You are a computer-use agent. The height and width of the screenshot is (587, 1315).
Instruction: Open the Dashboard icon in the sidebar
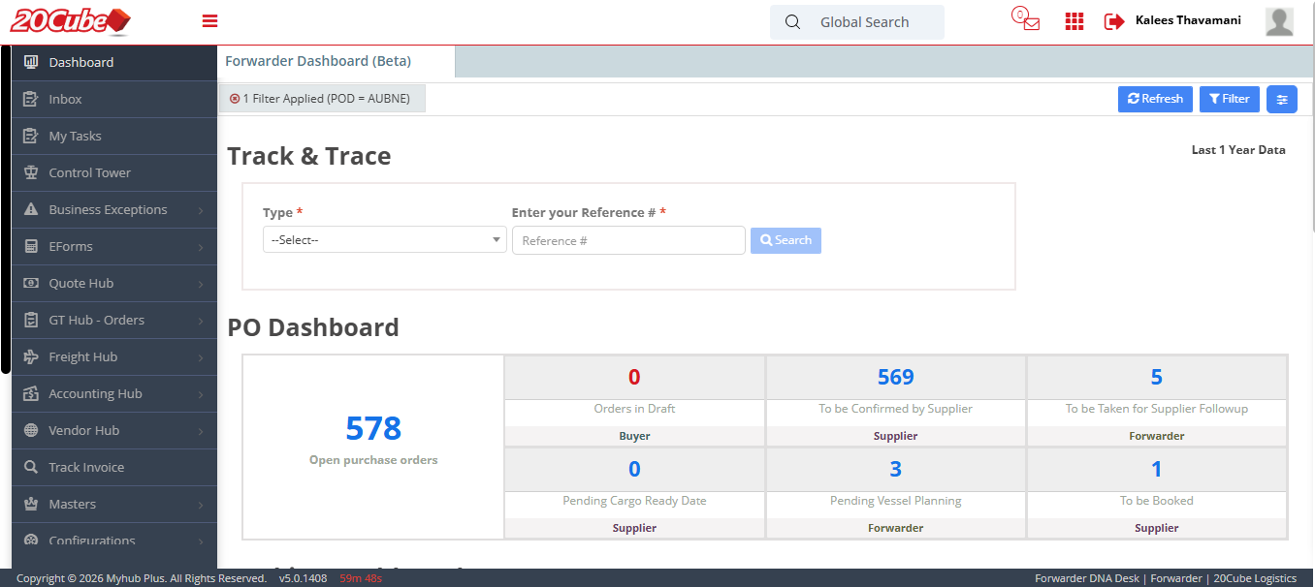tap(32, 62)
